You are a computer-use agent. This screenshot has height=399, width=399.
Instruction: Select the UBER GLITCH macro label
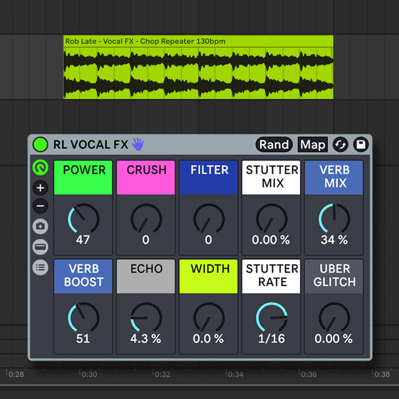[334, 276]
